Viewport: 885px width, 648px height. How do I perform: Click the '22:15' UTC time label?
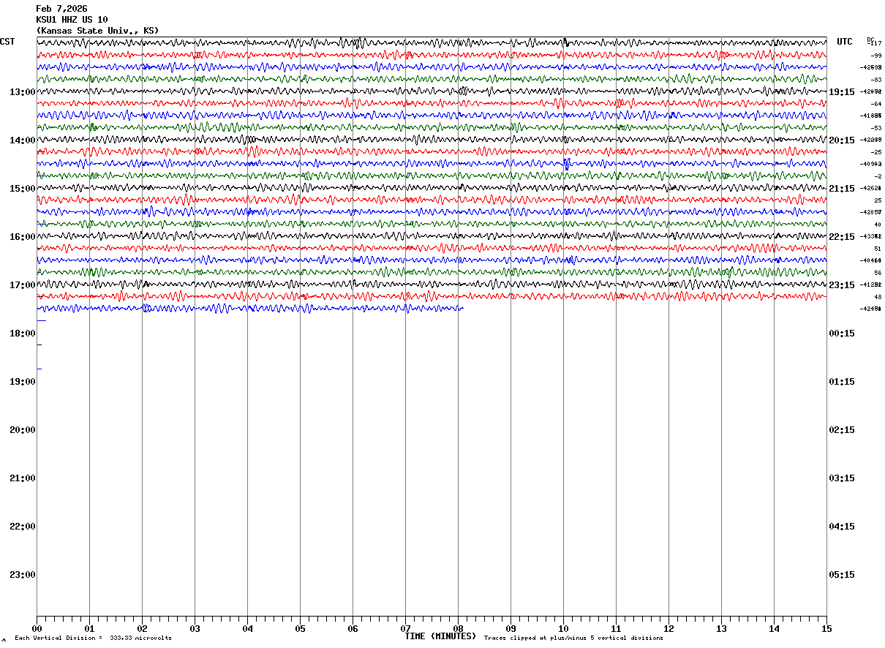click(x=842, y=237)
